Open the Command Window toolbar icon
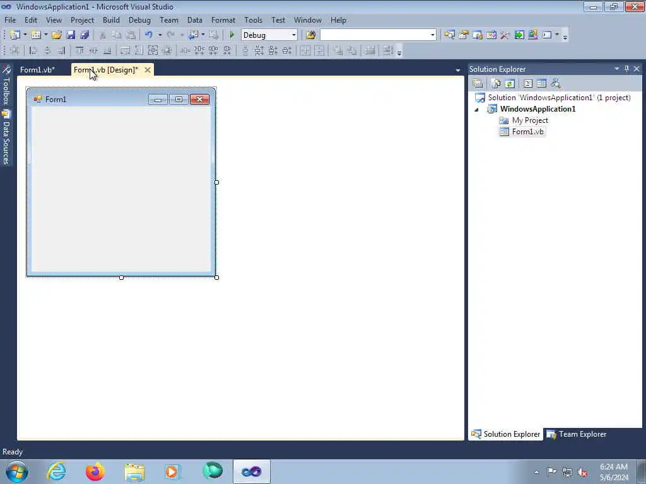Image resolution: width=646 pixels, height=484 pixels. 547,35
